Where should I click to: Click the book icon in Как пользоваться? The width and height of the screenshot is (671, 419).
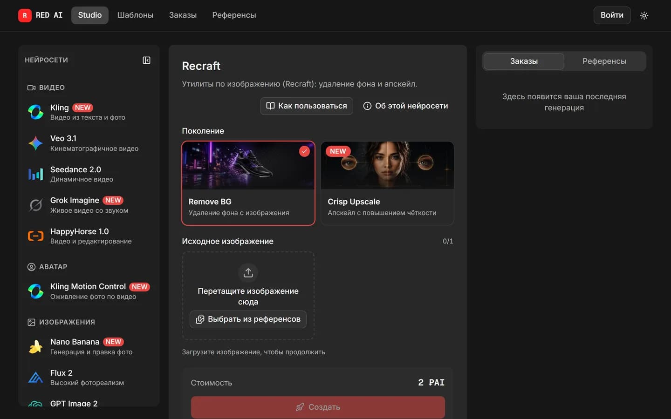click(270, 106)
